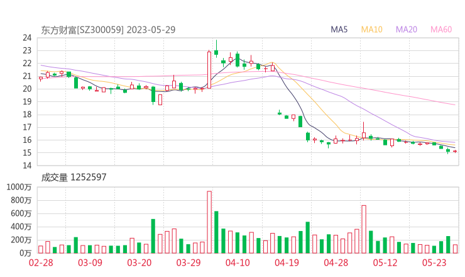The height and width of the screenshot is (277, 465).
Task: Click the MA60 legend label
Action: tap(441, 30)
